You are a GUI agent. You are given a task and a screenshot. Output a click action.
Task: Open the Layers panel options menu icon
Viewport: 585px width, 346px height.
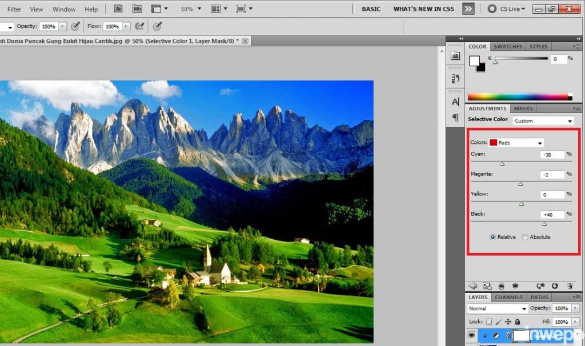(x=577, y=297)
